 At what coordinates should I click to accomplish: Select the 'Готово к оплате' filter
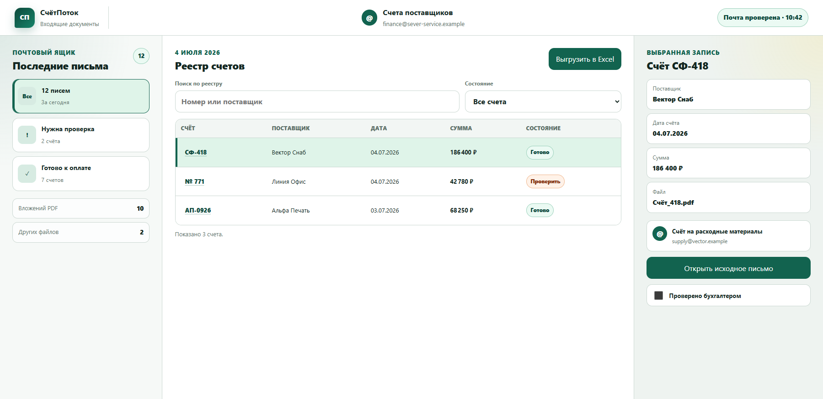81,174
